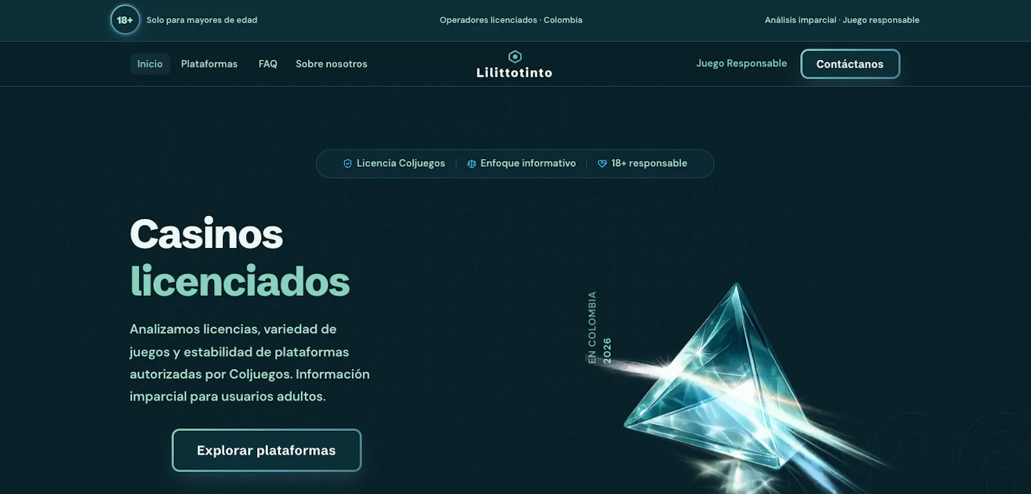Open the Inicio menu item
This screenshot has width=1031, height=494.
pos(149,64)
